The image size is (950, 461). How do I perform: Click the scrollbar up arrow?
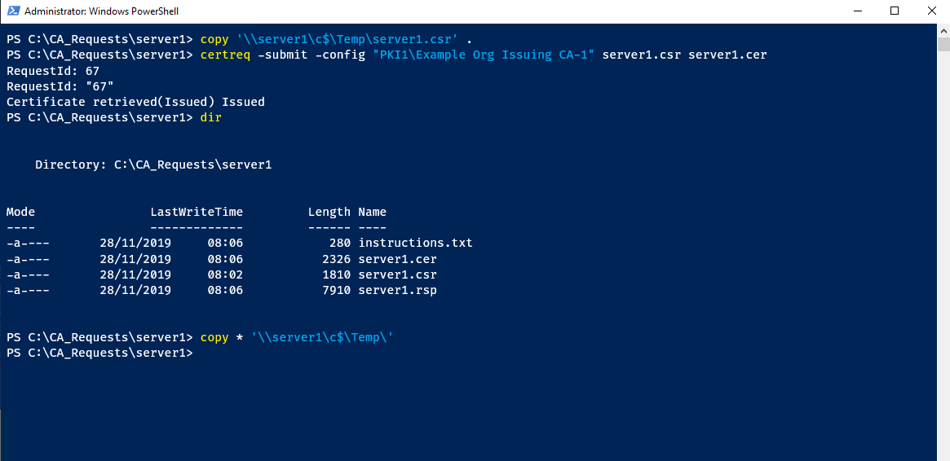click(x=943, y=30)
